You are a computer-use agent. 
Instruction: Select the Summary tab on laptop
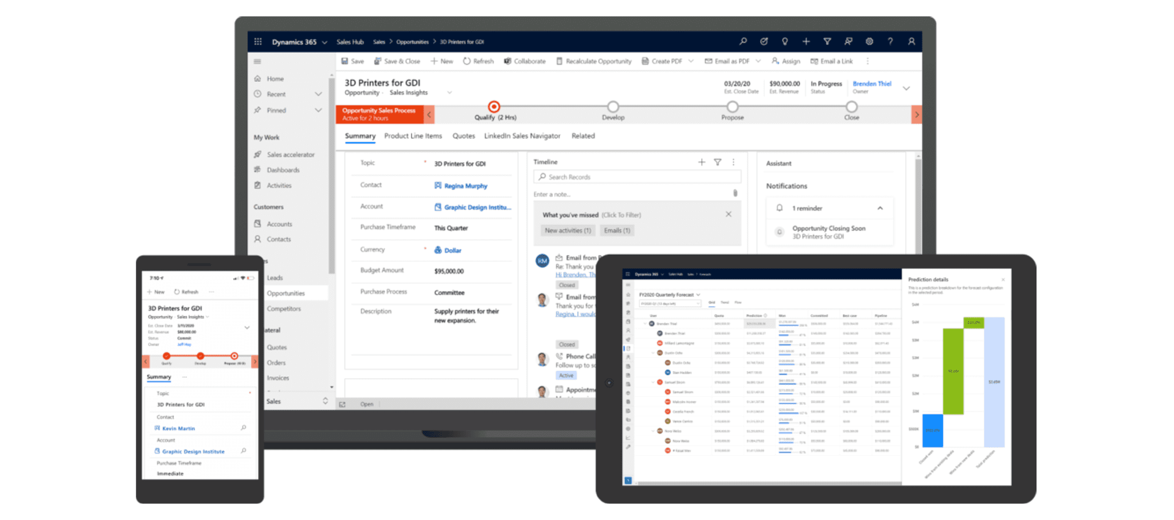[360, 136]
